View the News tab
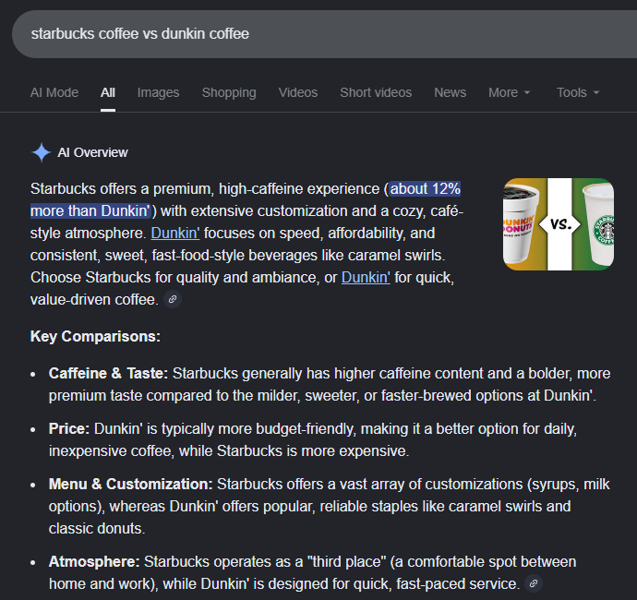This screenshot has height=600, width=637. 450,92
